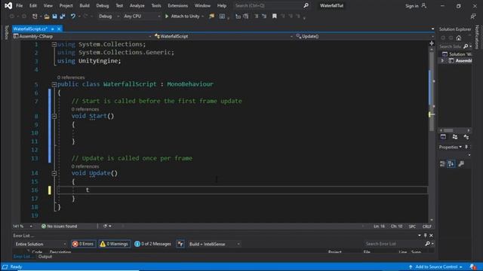This screenshot has height=271, width=483.
Task: Click the New Project icon in toolbar
Action: click(x=35, y=17)
